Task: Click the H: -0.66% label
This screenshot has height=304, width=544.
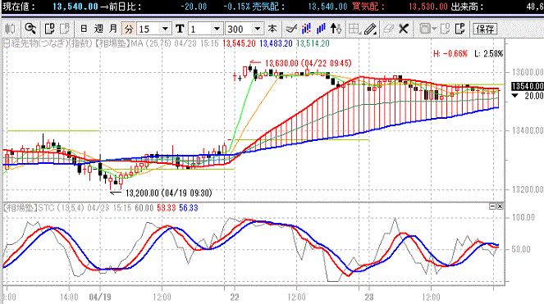Action: click(x=450, y=54)
